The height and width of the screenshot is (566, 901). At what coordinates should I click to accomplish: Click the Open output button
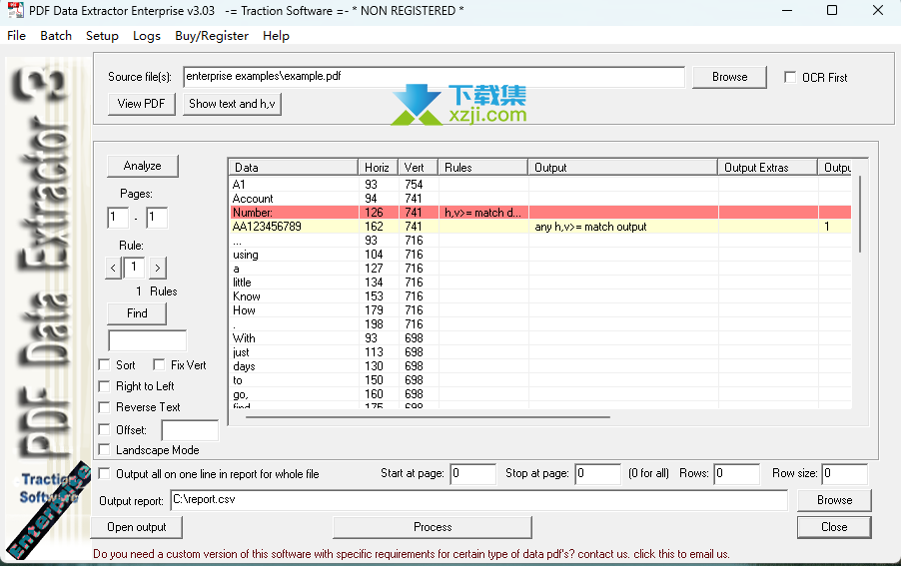point(137,527)
